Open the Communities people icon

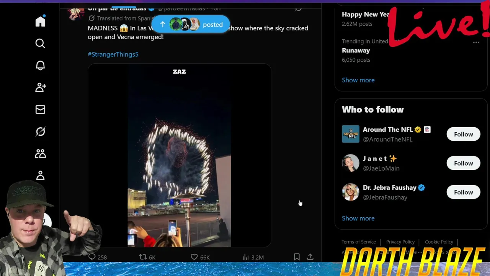click(x=40, y=154)
